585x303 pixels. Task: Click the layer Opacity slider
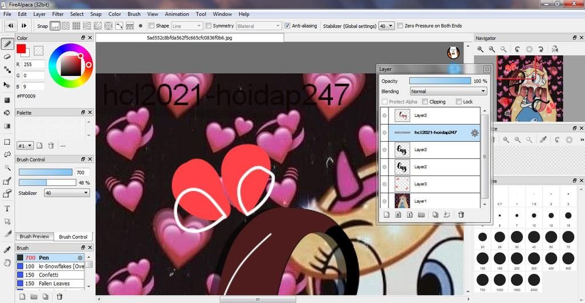tap(440, 81)
